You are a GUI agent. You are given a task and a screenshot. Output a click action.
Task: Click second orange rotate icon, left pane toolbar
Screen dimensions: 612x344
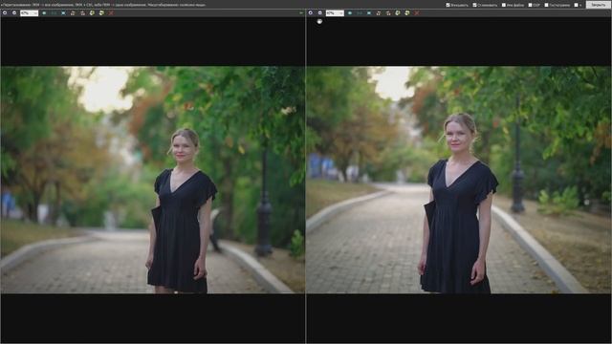point(82,12)
